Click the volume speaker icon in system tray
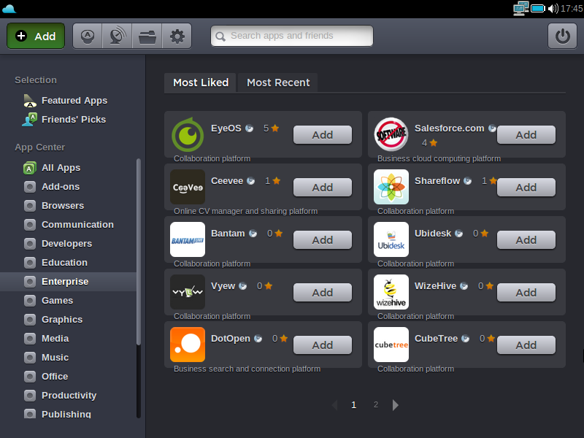Image resolution: width=584 pixels, height=438 pixels. coord(553,8)
